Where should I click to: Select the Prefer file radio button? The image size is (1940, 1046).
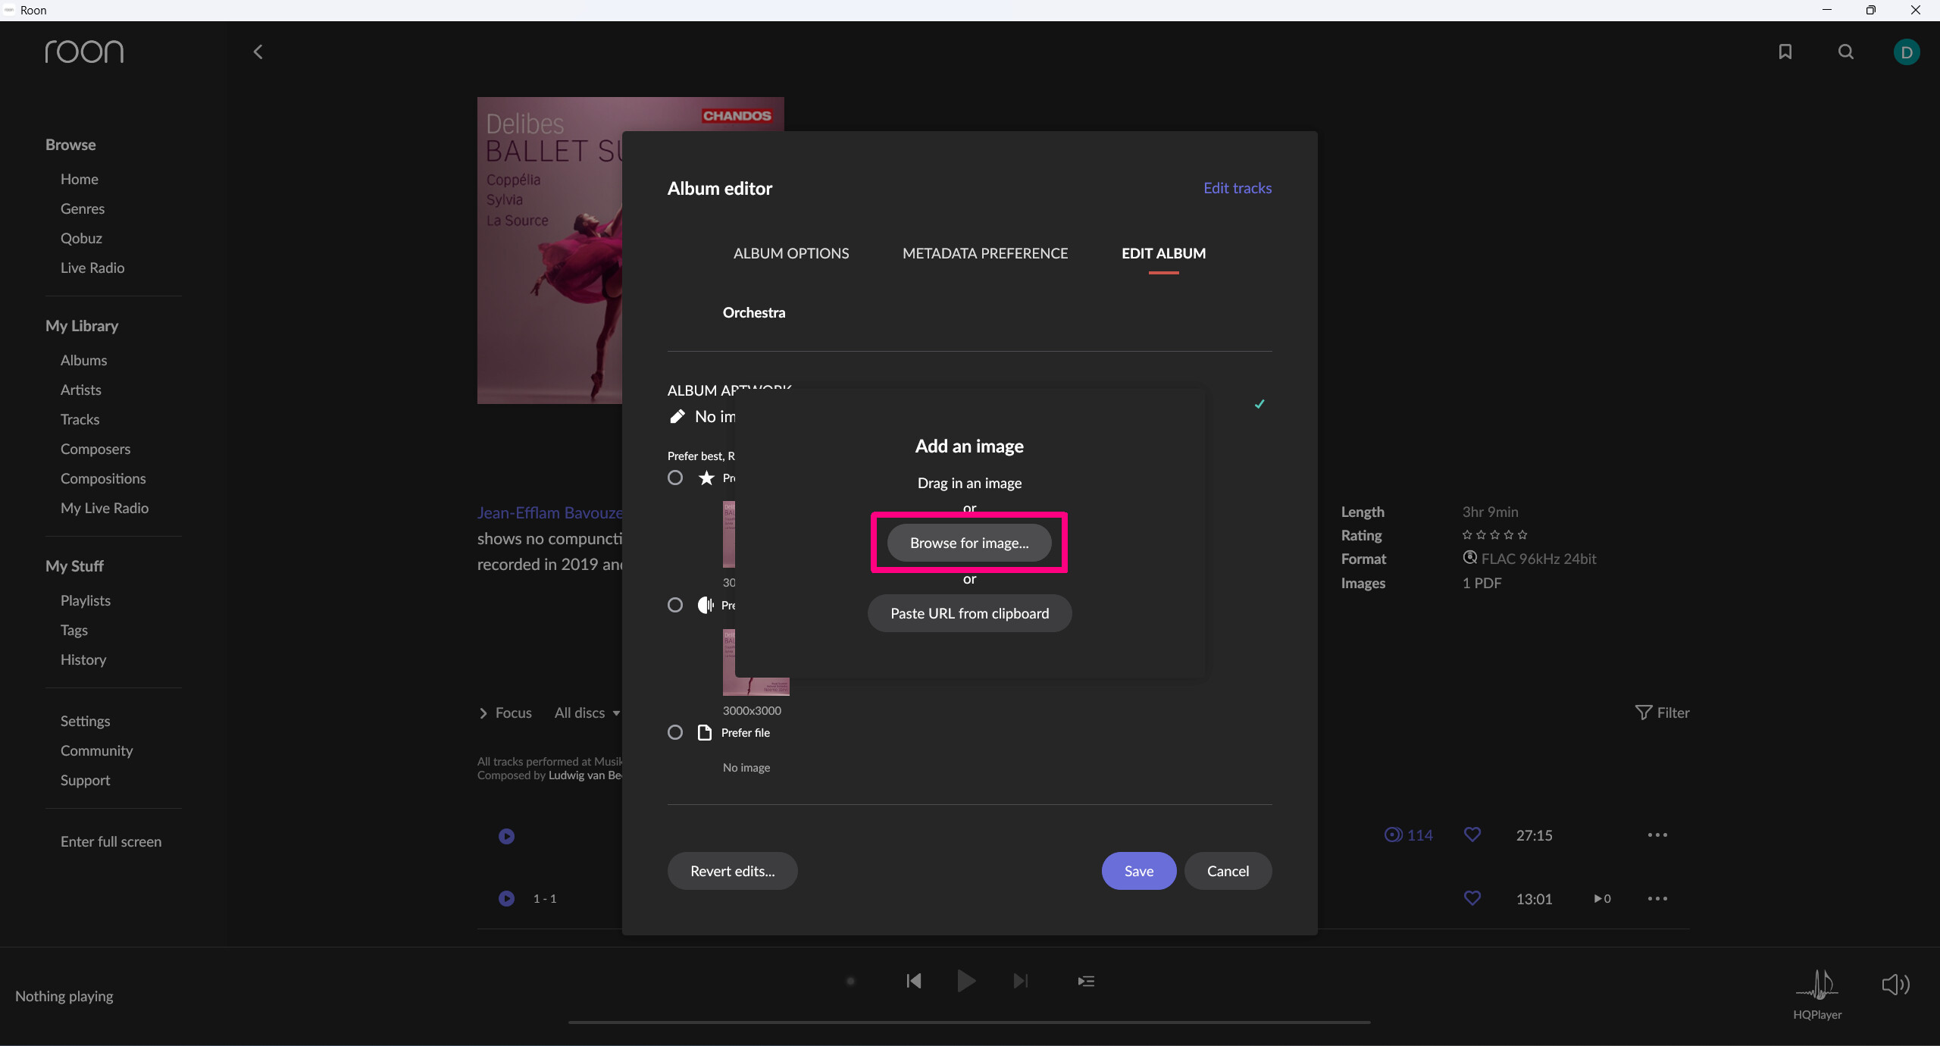point(675,732)
